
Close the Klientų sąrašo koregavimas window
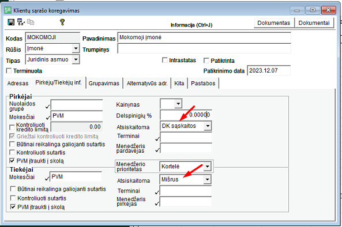click(329, 10)
